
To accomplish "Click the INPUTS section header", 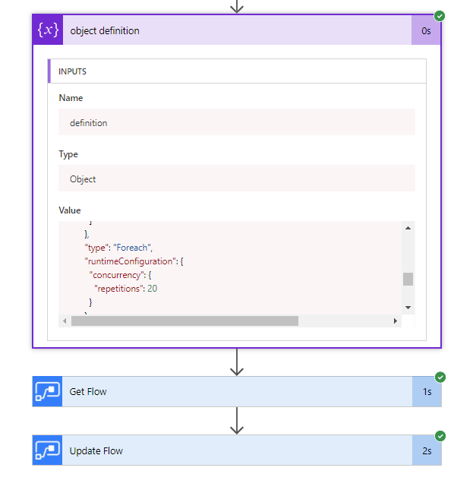I will pyautogui.click(x=237, y=71).
